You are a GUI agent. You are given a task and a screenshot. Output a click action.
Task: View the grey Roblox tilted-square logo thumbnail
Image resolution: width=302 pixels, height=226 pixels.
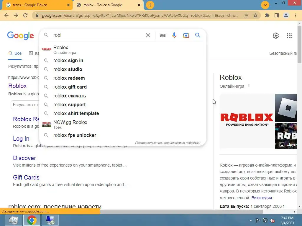point(286,108)
